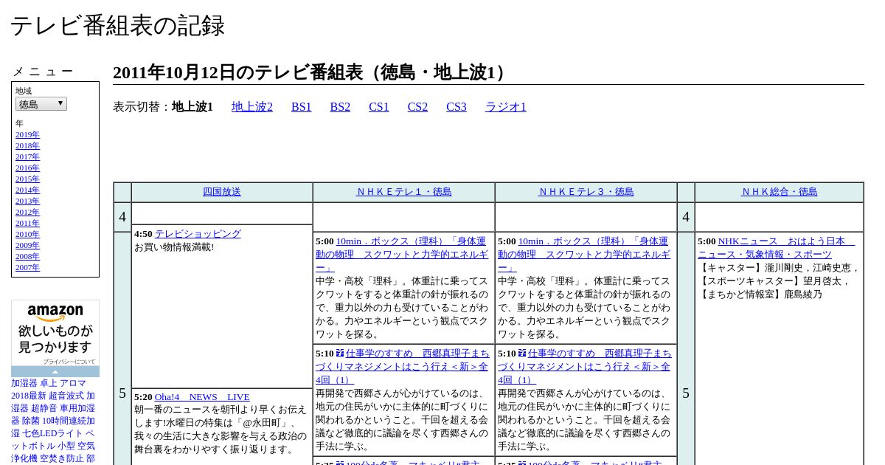Open 10min.ボックス link in Eテレ3 column
This screenshot has height=465, width=885.
pyautogui.click(x=585, y=255)
